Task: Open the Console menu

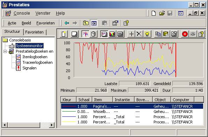Action: [x=22, y=13]
